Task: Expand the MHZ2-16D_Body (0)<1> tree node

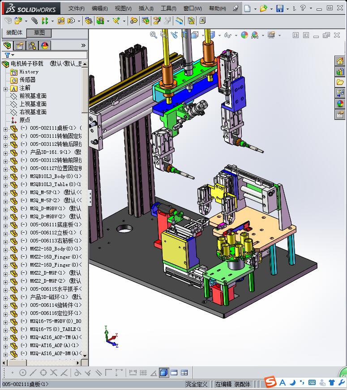Action: [x=5, y=250]
